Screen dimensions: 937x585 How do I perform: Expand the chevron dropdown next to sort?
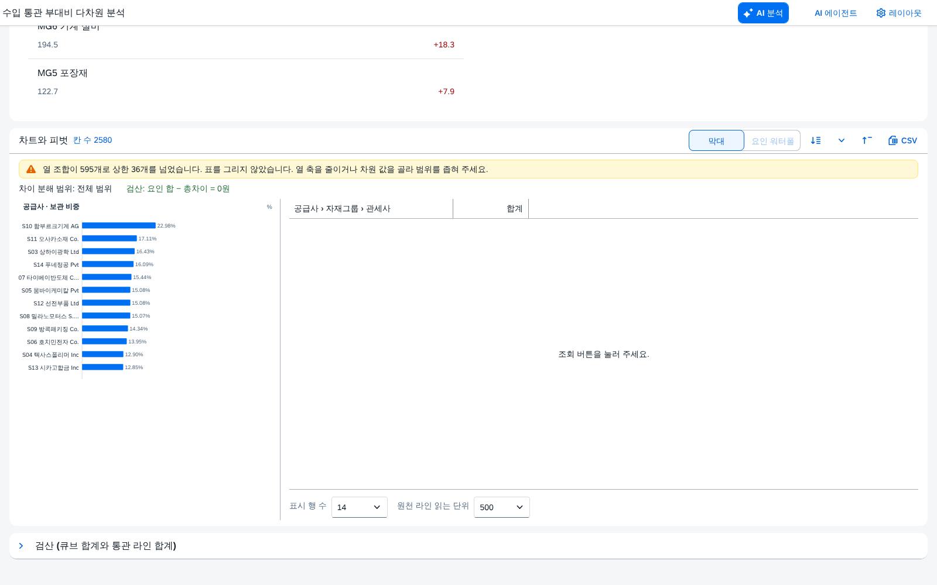(x=842, y=140)
